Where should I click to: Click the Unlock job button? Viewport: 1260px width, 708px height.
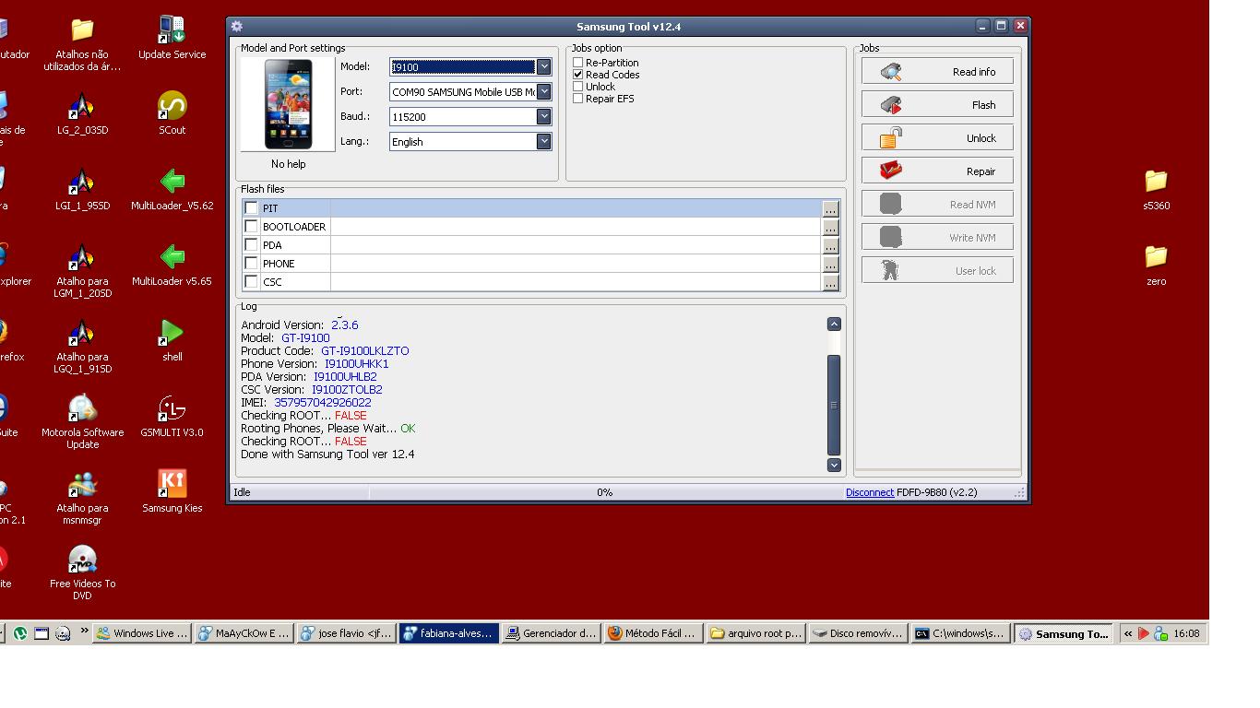pos(937,138)
